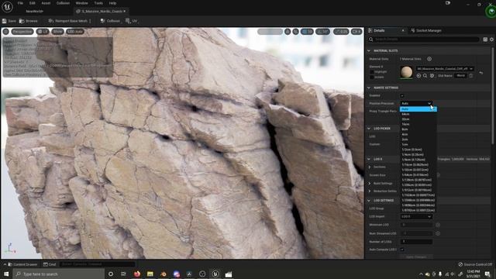
Task: Click the rock material thumbnail
Action: point(406,72)
